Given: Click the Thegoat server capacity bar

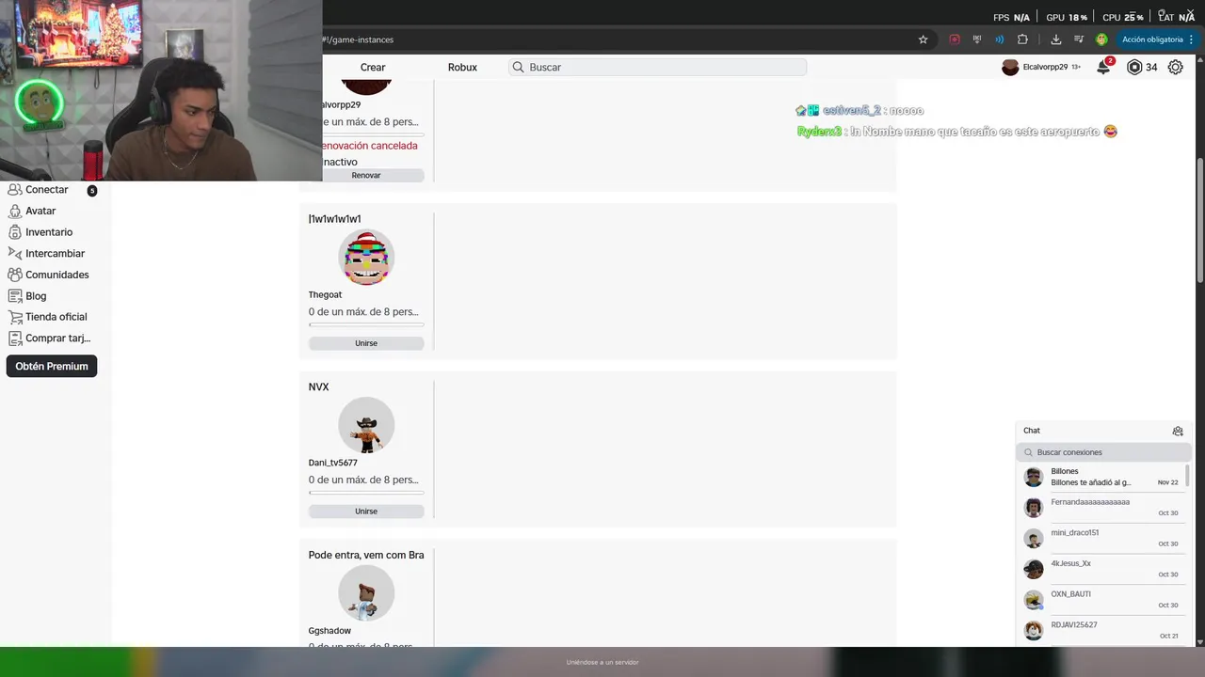Looking at the screenshot, I should (366, 324).
